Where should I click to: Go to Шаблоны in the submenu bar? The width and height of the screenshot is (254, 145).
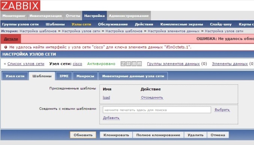[x=55, y=24]
